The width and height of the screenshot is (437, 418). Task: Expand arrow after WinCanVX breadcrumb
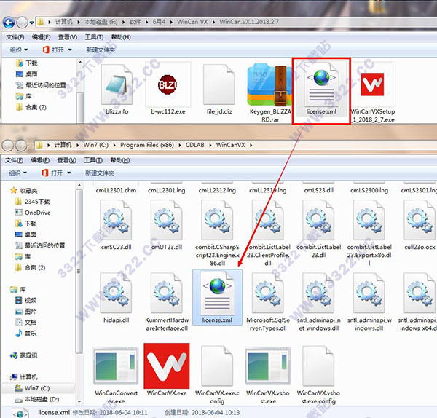point(251,145)
